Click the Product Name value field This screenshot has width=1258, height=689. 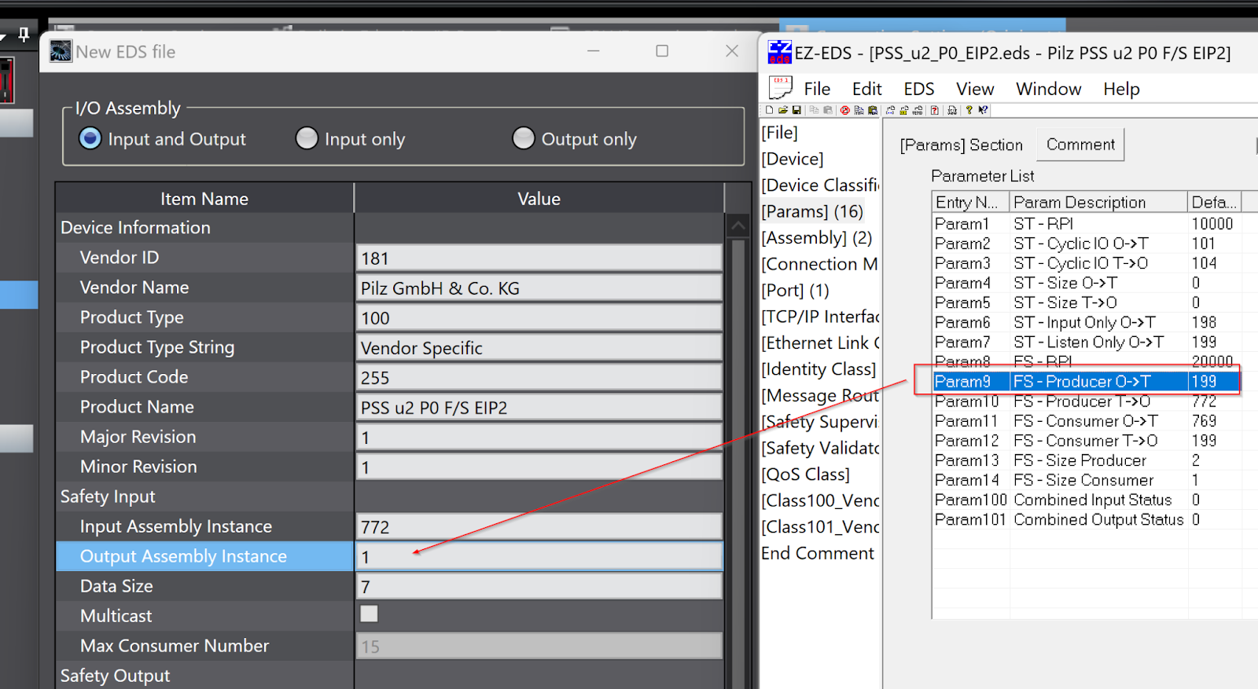point(539,407)
